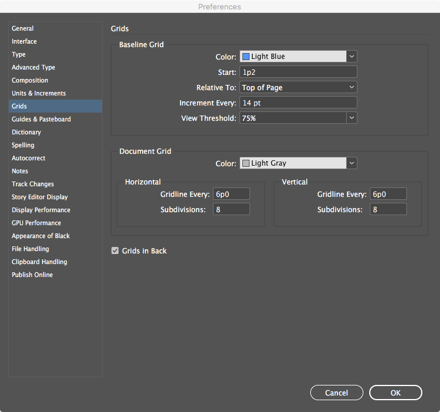Image resolution: width=440 pixels, height=412 pixels.
Task: Click the baseline grid Start field
Action: pyautogui.click(x=298, y=72)
